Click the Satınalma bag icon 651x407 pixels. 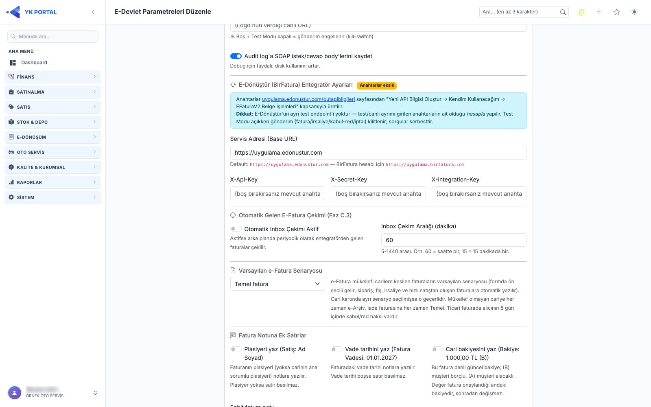pyautogui.click(x=11, y=92)
